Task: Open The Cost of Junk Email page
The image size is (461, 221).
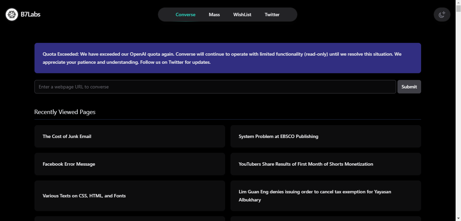Action: pyautogui.click(x=130, y=136)
